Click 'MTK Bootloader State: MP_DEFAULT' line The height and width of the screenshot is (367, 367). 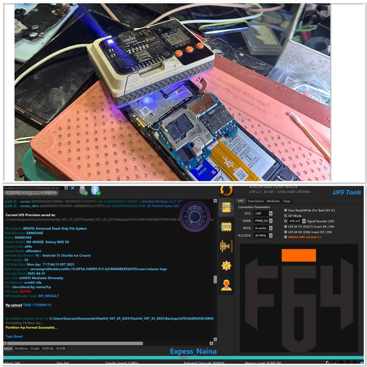(32, 296)
